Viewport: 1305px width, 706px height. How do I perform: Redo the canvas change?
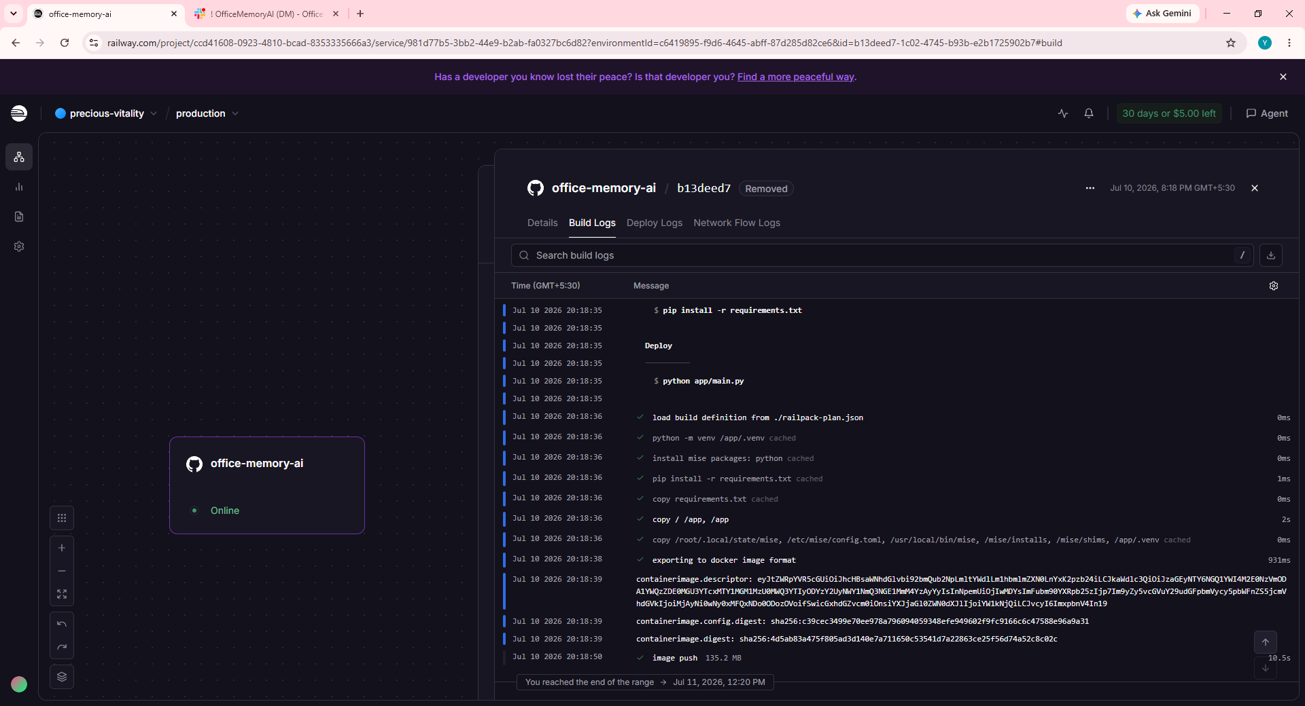click(x=62, y=647)
